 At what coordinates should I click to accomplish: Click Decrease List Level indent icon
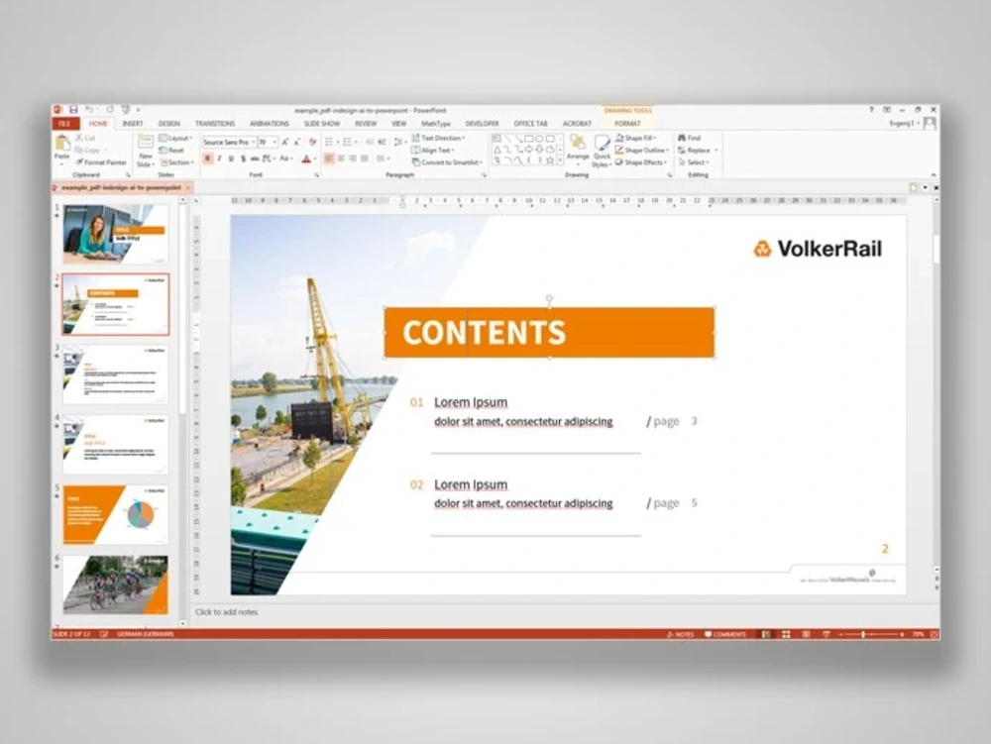point(370,142)
